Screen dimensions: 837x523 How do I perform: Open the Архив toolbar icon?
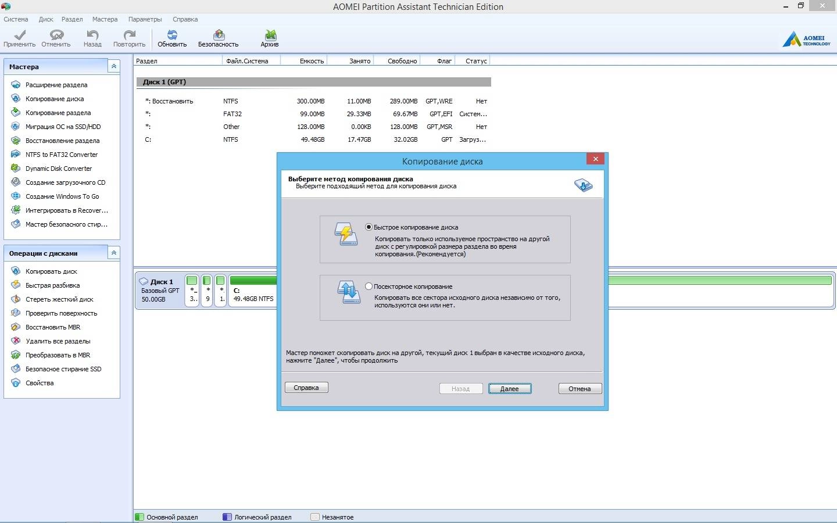coord(270,35)
